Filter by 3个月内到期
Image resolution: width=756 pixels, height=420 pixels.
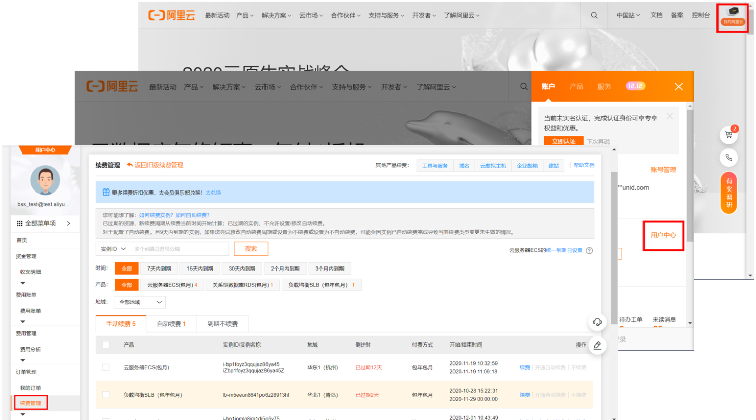tap(330, 269)
